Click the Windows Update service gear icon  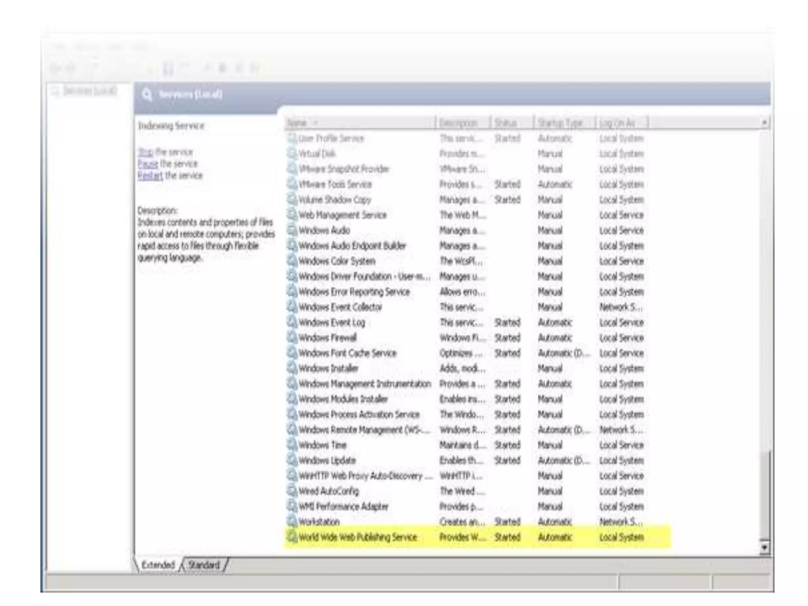(x=292, y=460)
